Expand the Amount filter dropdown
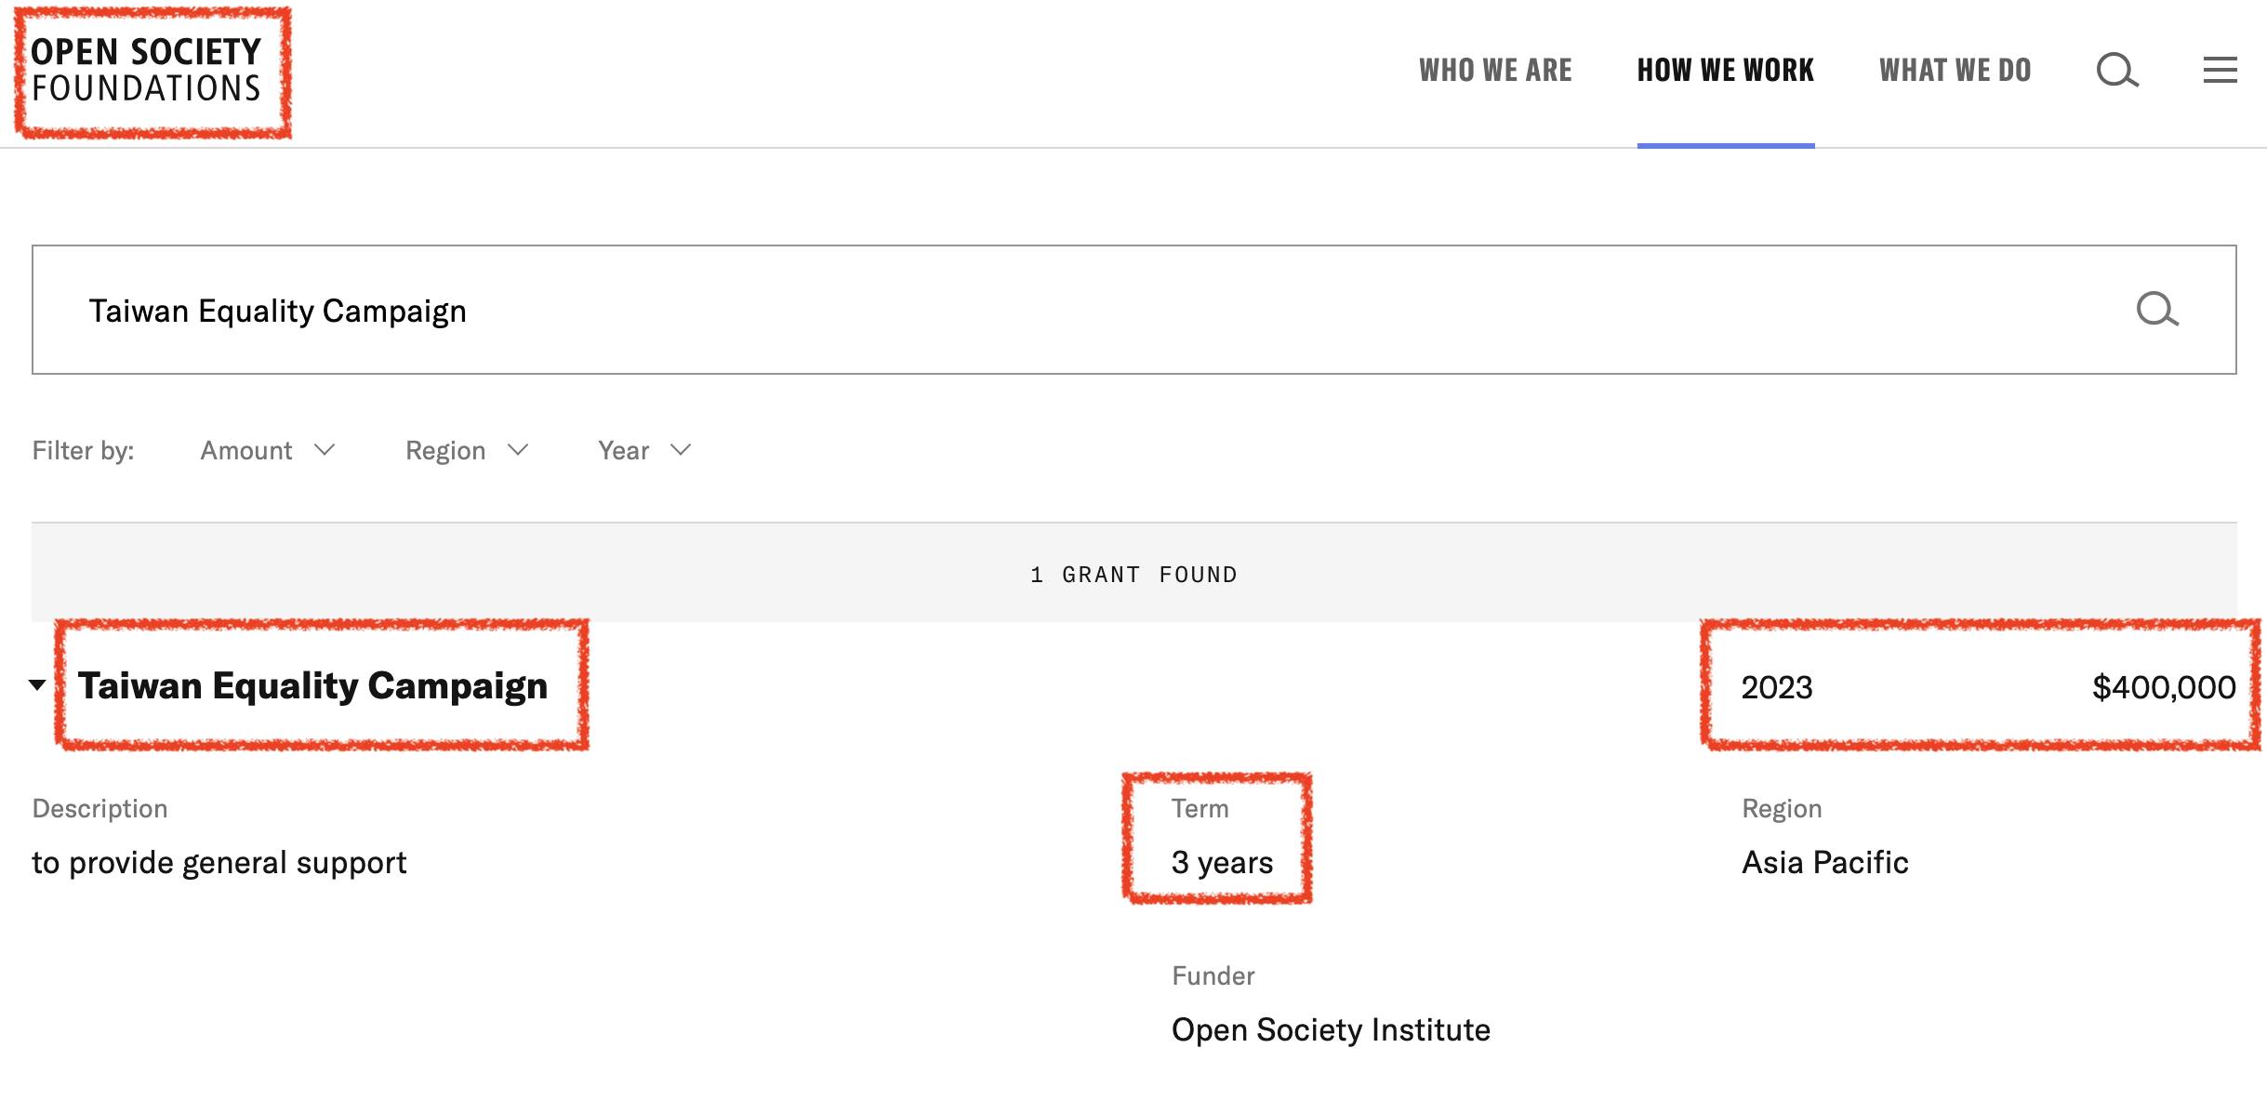The width and height of the screenshot is (2267, 1101). click(266, 450)
